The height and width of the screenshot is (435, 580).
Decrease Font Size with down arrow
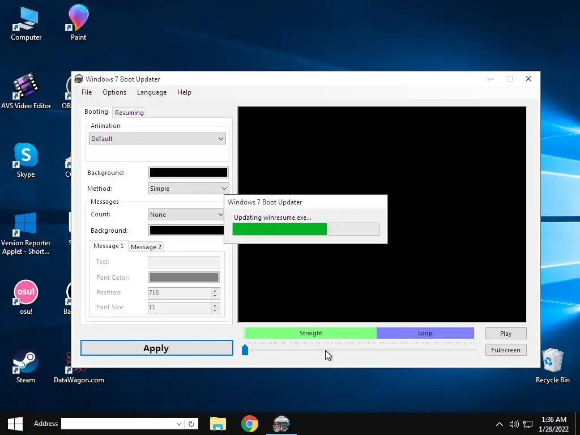click(215, 310)
